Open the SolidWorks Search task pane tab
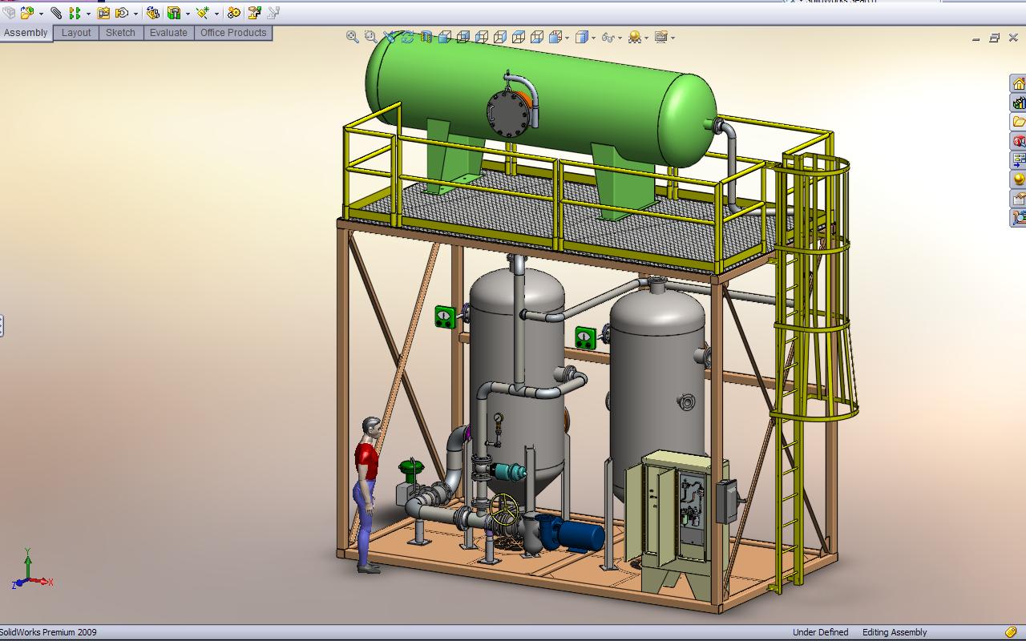1026x641 pixels. point(1018,141)
